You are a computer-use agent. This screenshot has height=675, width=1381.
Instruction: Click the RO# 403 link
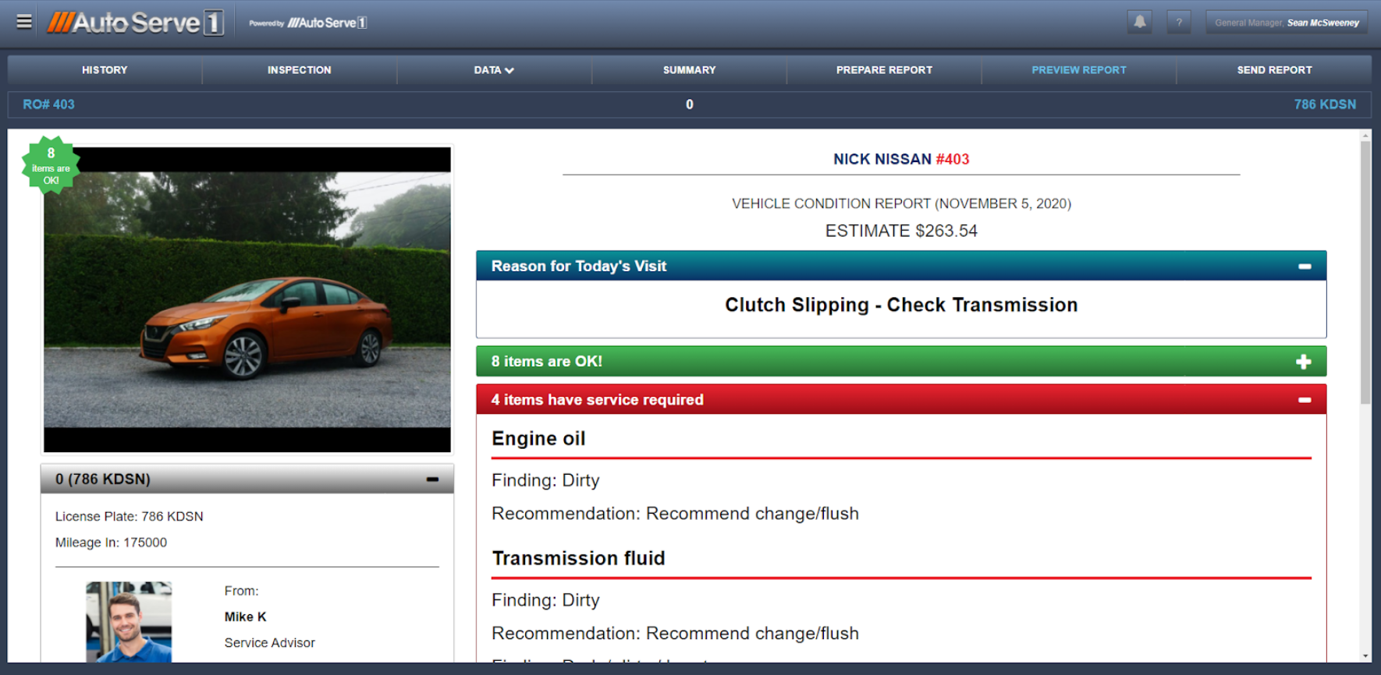pyautogui.click(x=48, y=104)
